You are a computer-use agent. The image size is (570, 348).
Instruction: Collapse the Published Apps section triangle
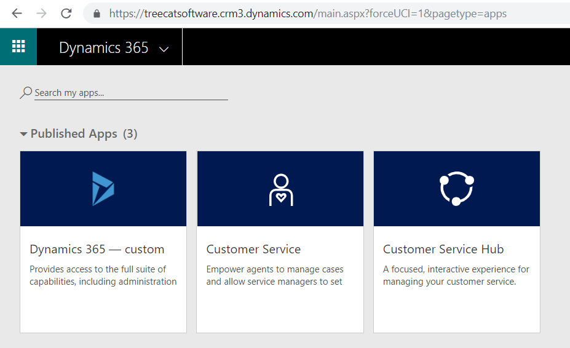tap(24, 134)
